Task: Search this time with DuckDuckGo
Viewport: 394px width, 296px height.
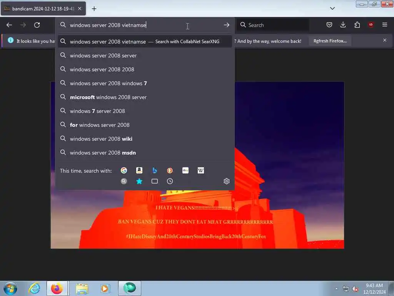Action: point(170,170)
